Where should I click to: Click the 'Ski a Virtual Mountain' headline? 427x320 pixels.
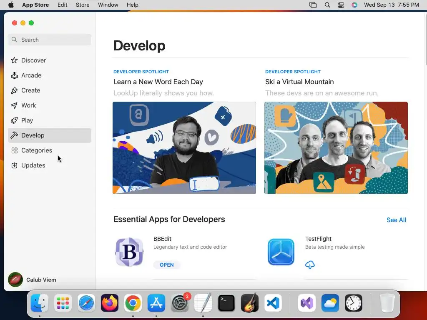[x=299, y=82]
